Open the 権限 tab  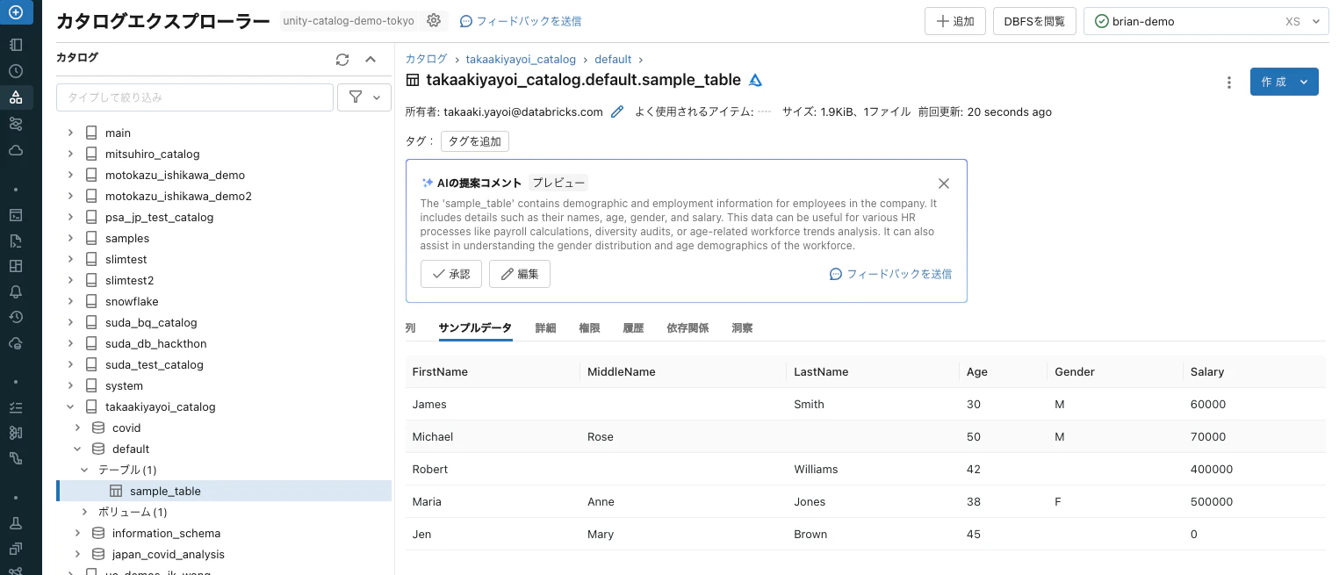589,328
